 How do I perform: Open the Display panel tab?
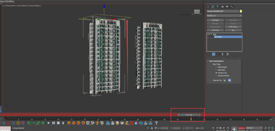227,7
